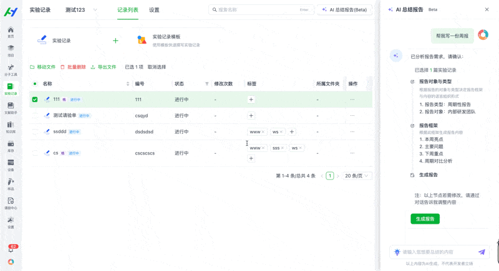Click the 名称 column sort arrows
The image size is (499, 271).
128,84
